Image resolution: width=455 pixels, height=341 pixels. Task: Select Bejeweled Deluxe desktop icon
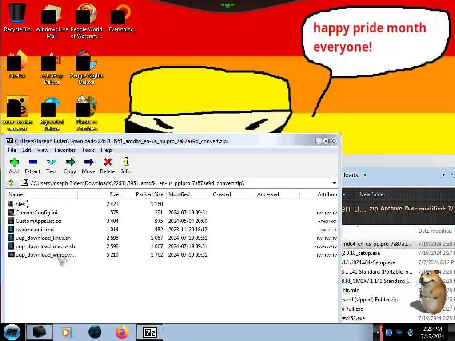[52, 114]
